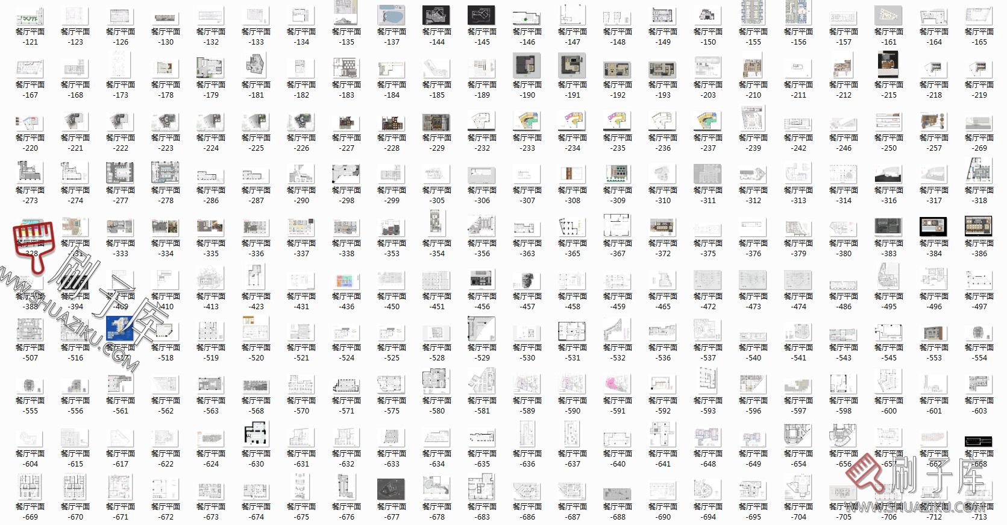Choose the pink 餐厅平面-591 thumbnail

coord(618,384)
